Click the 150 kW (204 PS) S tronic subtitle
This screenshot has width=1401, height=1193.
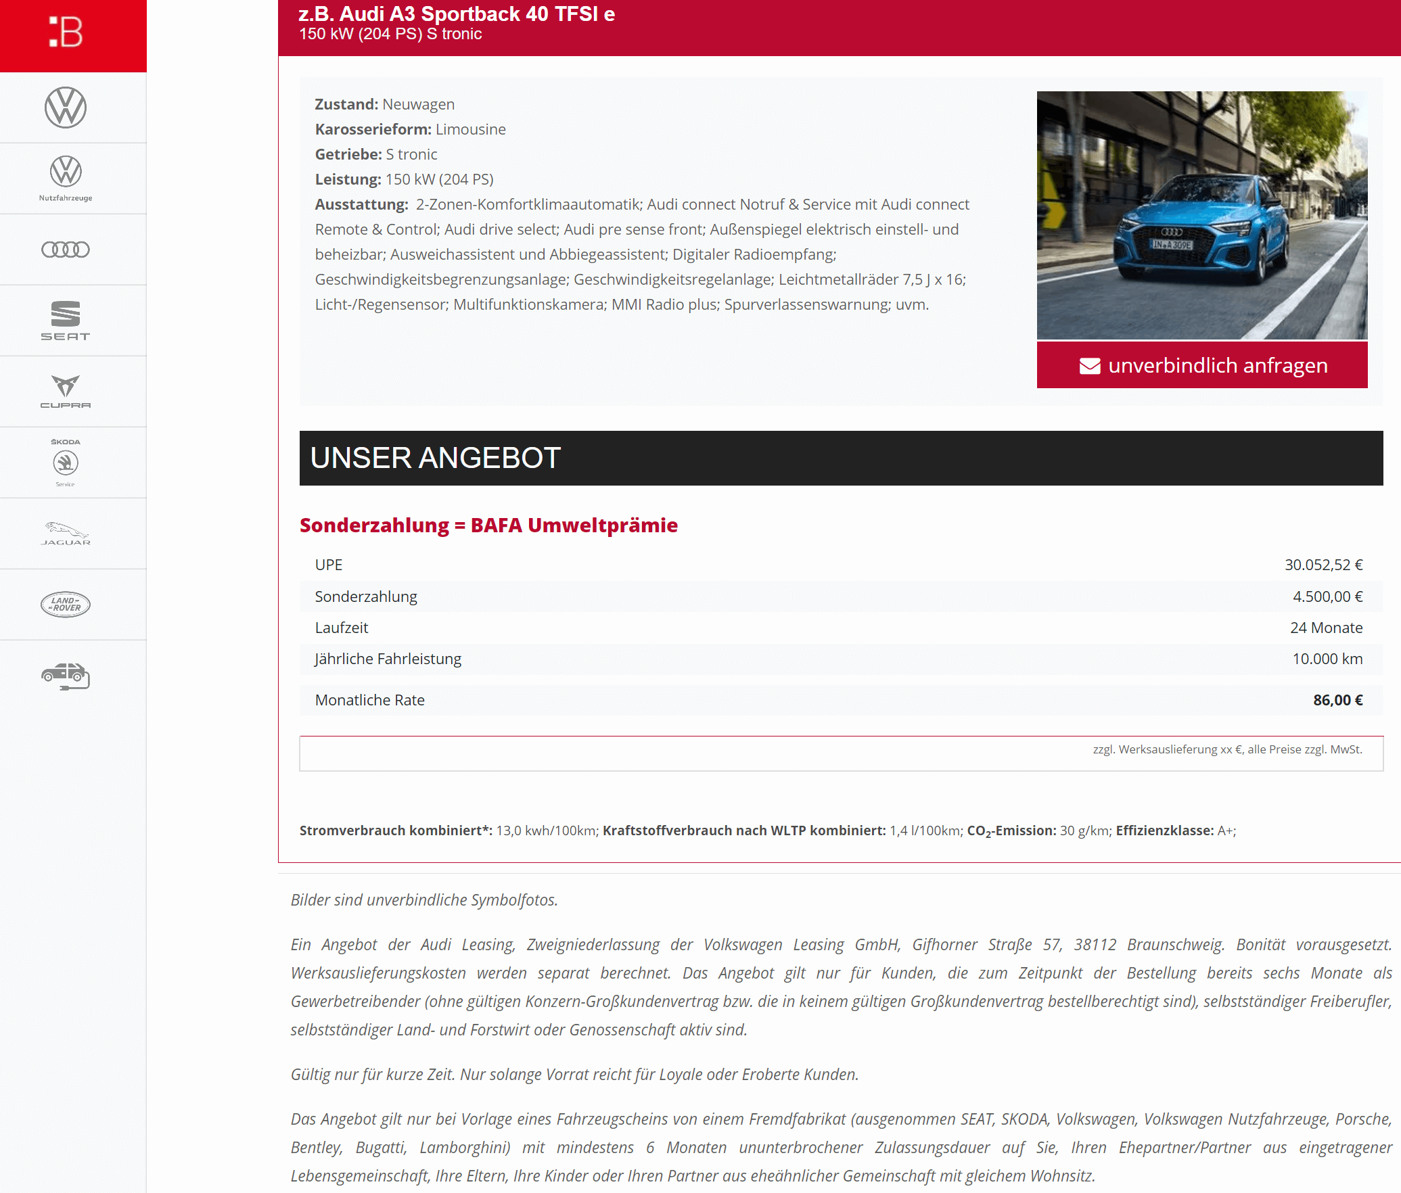390,34
